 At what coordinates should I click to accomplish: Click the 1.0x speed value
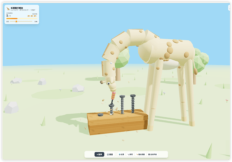pyautogui.click(x=36, y=21)
